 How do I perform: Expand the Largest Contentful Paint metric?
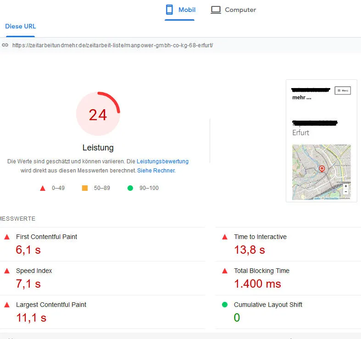pyautogui.click(x=103, y=312)
